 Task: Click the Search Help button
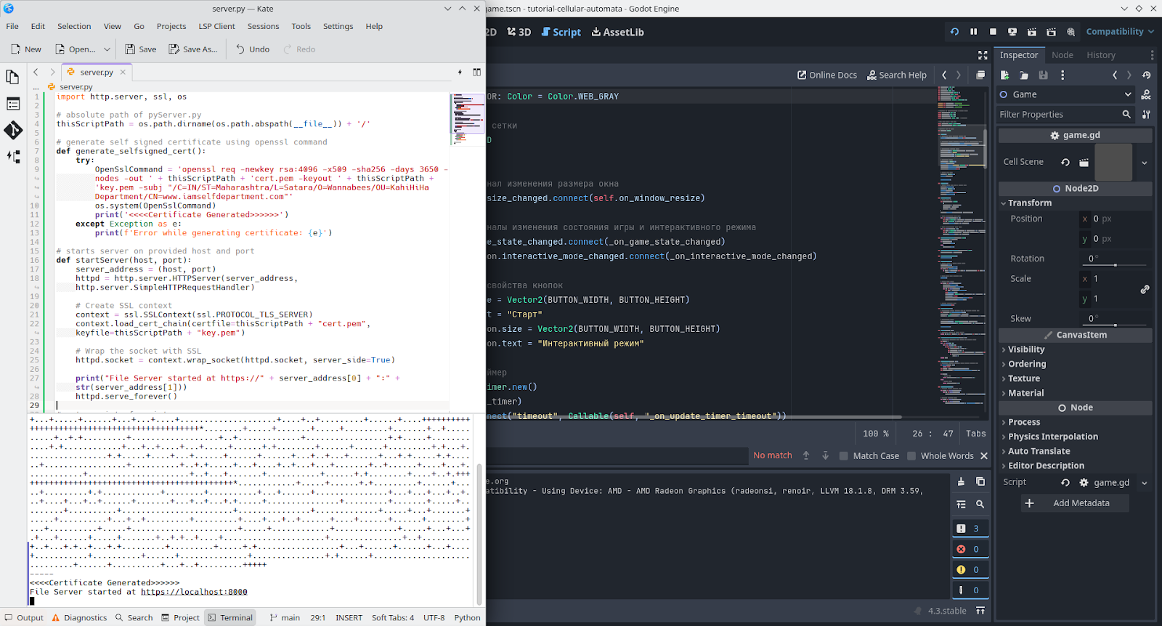pyautogui.click(x=897, y=75)
